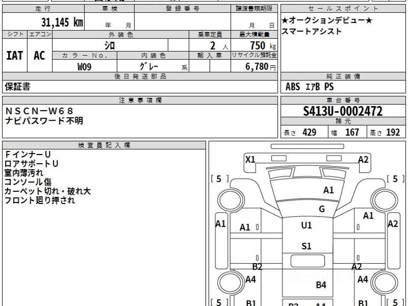Image resolution: width=408 pixels, height=306 pixels.
Task: Select the 車検 header cell
Action: tap(109, 9)
